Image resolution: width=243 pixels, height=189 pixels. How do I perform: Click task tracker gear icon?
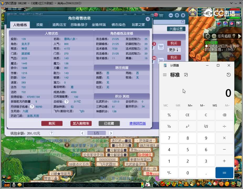[x=214, y=36]
